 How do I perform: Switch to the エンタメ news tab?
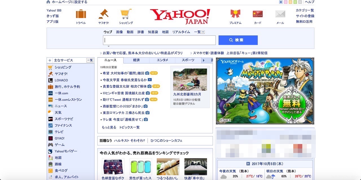(x=162, y=60)
